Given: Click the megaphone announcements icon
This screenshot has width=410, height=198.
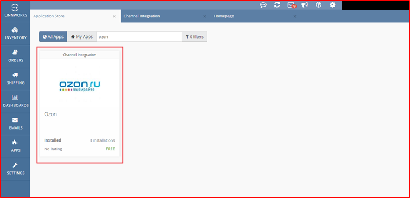Looking at the screenshot, I should point(305,5).
